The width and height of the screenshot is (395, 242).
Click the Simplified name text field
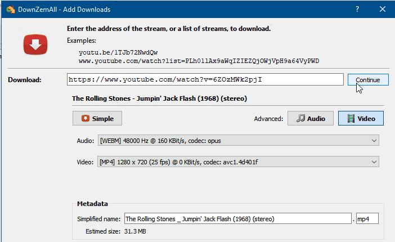(237, 218)
